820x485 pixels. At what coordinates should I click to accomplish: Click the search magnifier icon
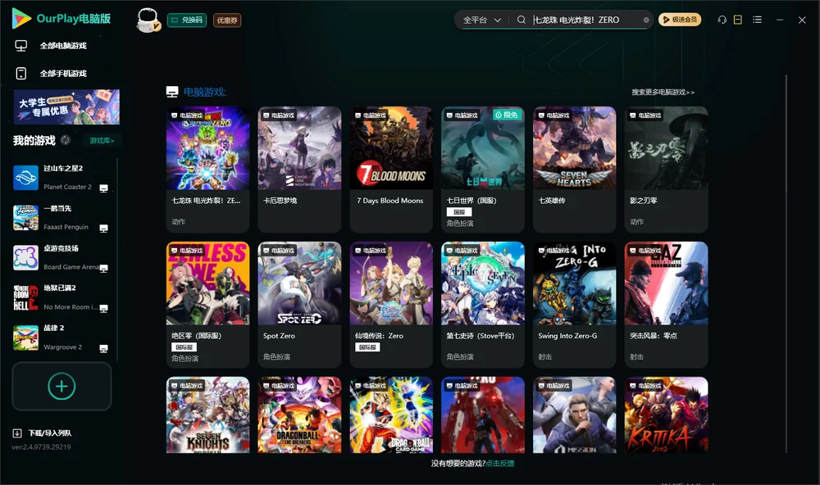tap(521, 20)
